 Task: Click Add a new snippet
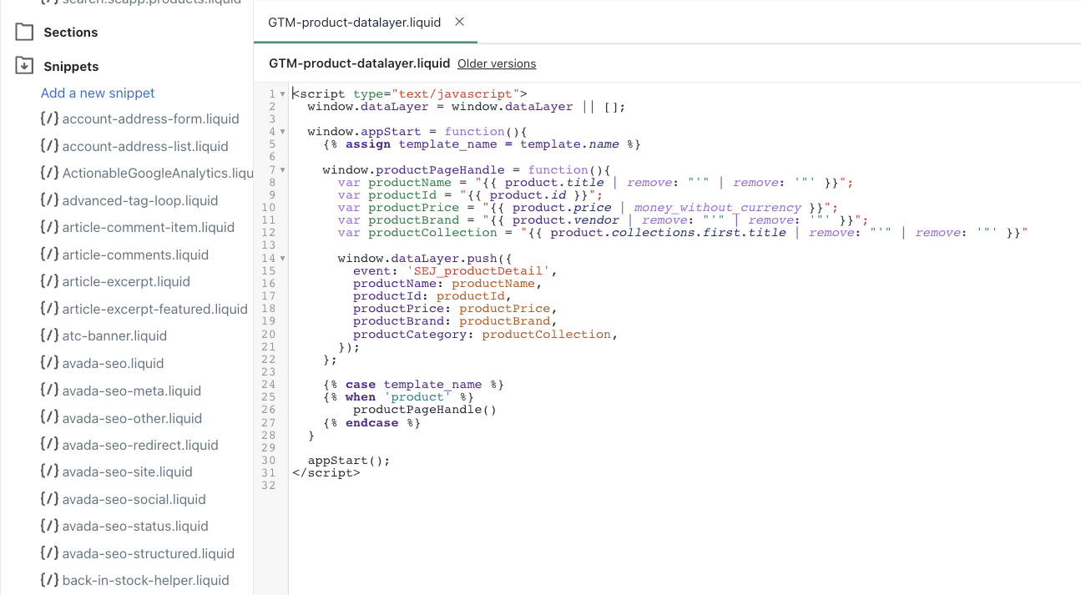[x=97, y=93]
